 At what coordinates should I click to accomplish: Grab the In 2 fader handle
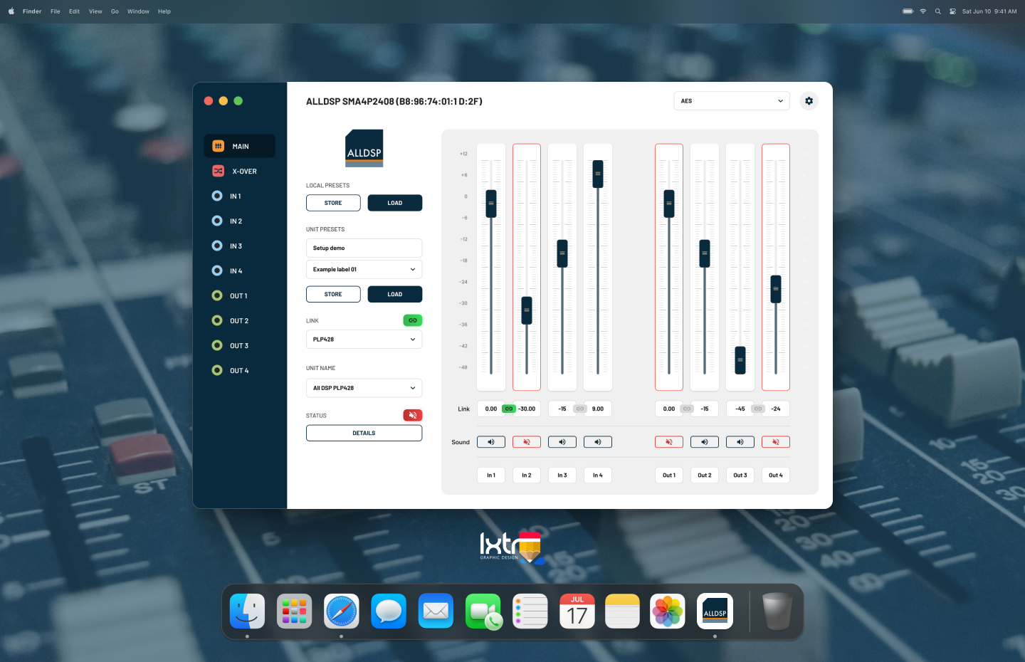point(527,310)
